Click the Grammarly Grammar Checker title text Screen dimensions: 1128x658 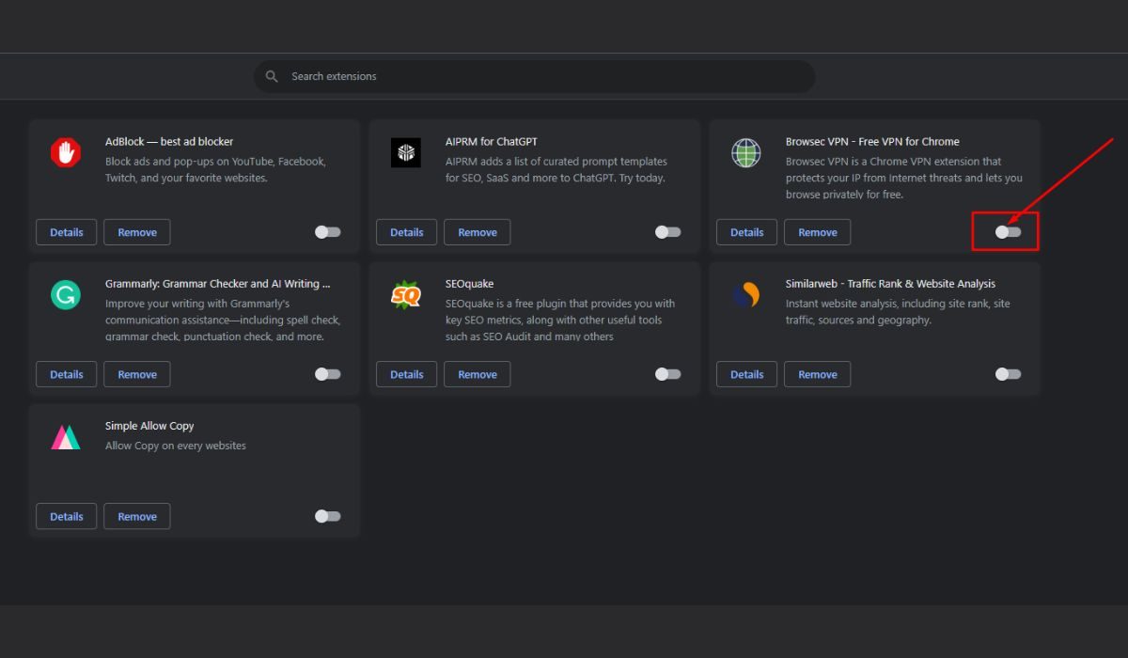point(218,284)
